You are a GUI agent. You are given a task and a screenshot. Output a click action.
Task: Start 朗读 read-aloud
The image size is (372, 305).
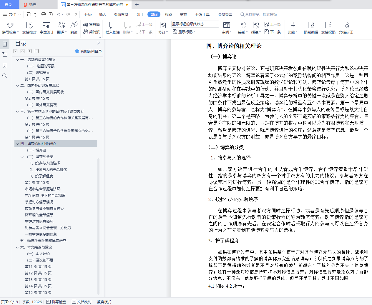(x=74, y=28)
